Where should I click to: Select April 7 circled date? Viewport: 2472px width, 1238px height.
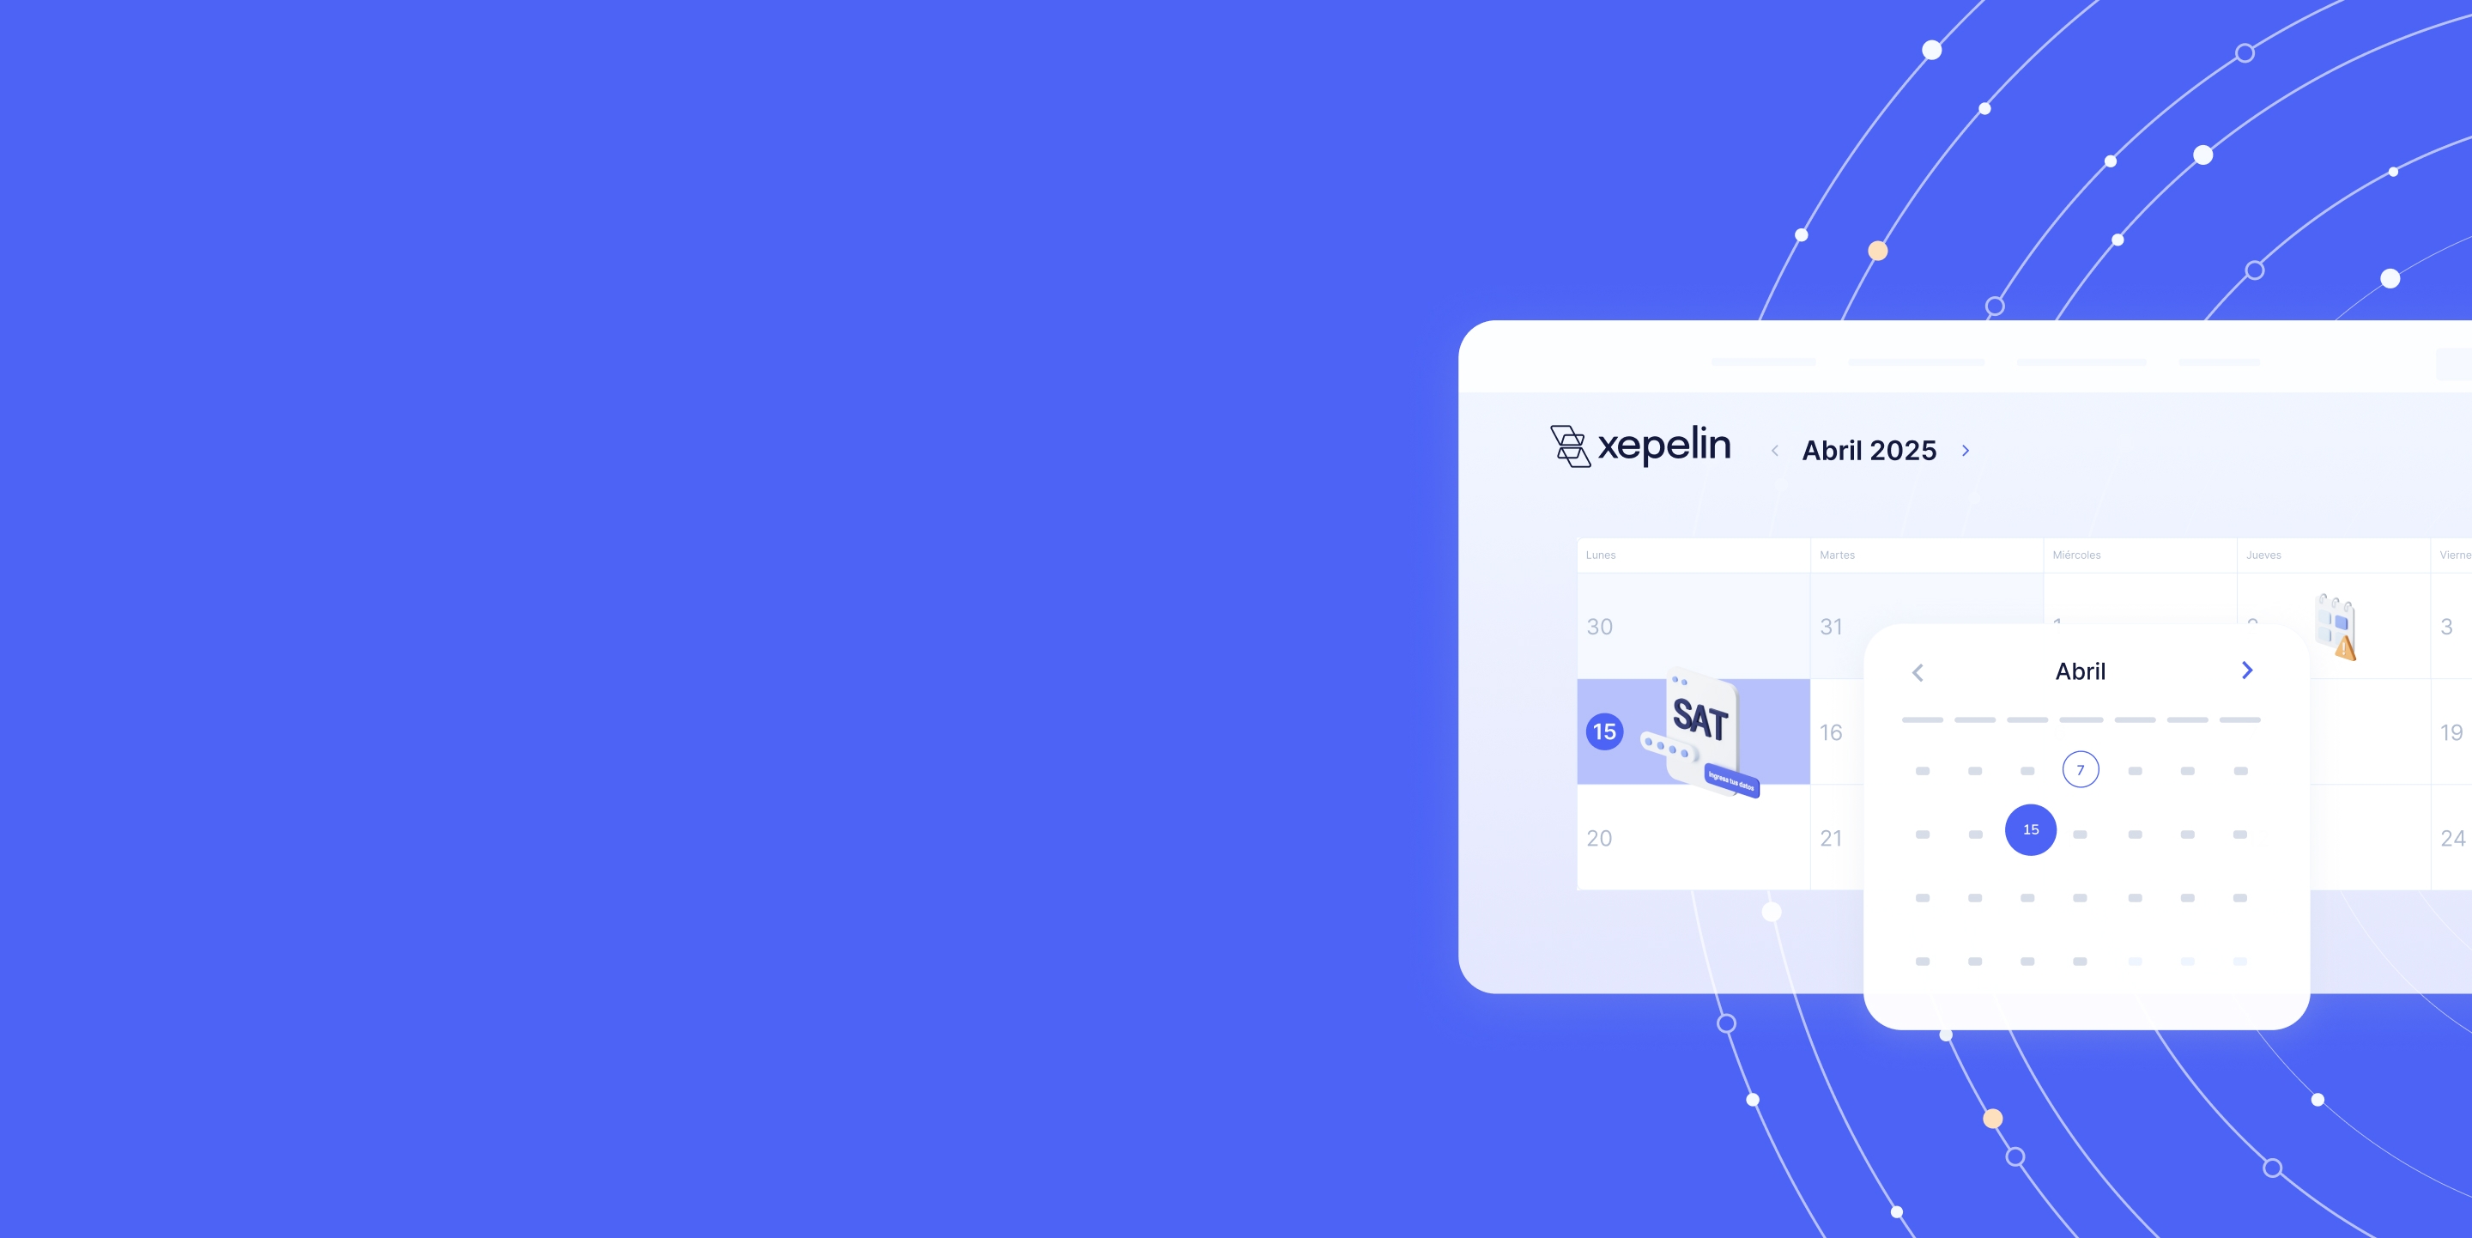(2081, 769)
